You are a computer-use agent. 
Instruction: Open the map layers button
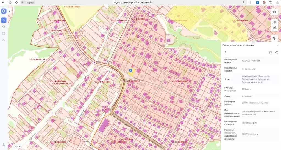pos(274,12)
